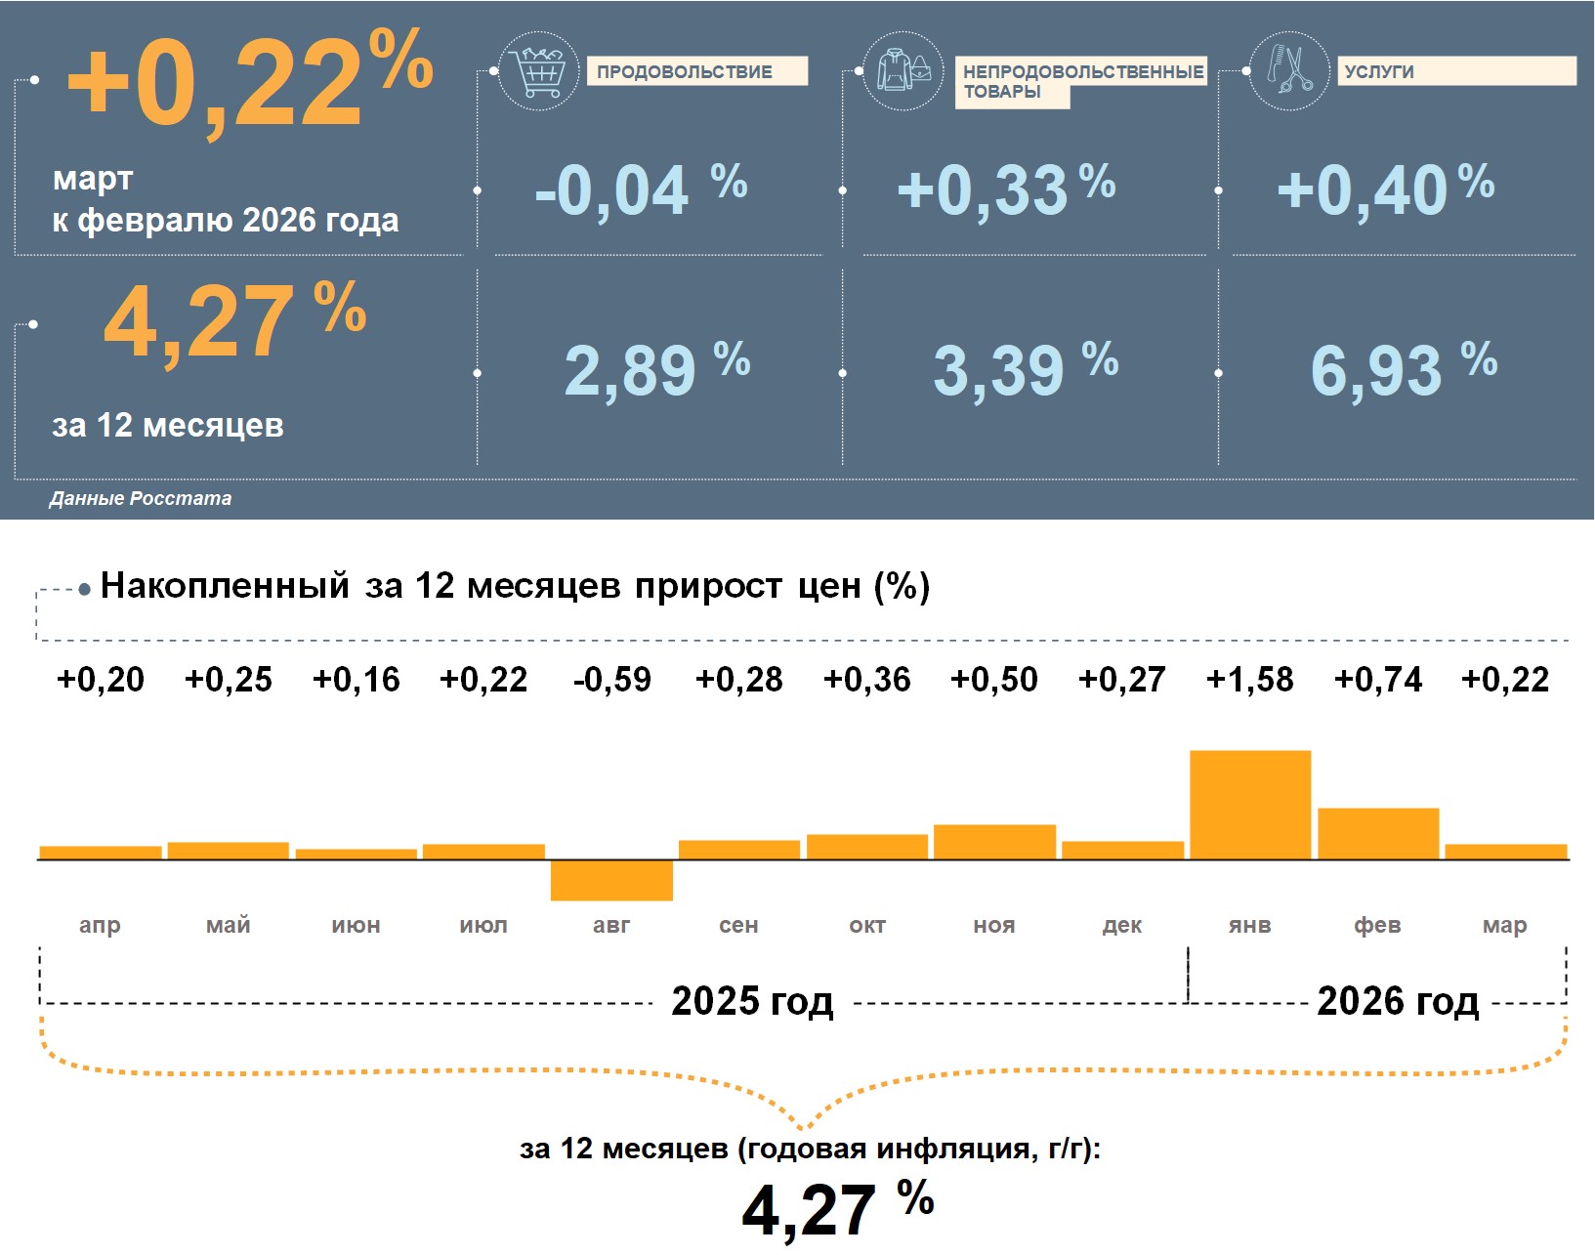Select the ПРОДОВОЛЬСТВИЕ category label
Image resolution: width=1595 pixels, height=1255 pixels.
[696, 71]
